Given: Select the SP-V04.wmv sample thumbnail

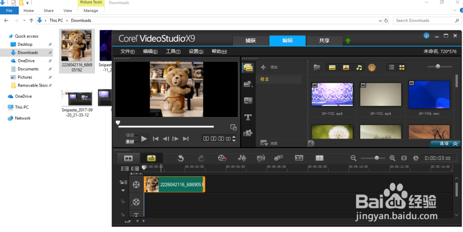Looking at the screenshot, I should click(x=429, y=94).
